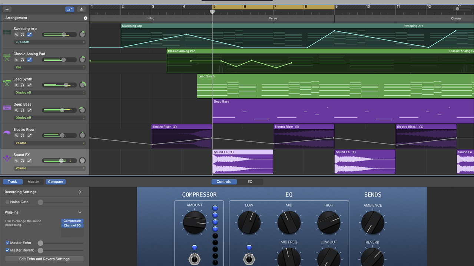Toggle the Show Automation button in the header
The width and height of the screenshot is (474, 266).
coord(70,9)
